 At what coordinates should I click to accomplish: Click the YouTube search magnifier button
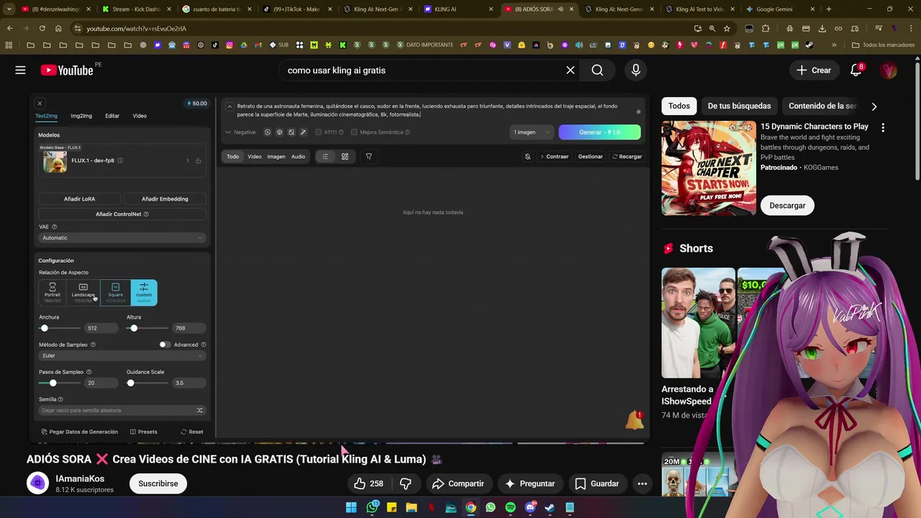597,70
